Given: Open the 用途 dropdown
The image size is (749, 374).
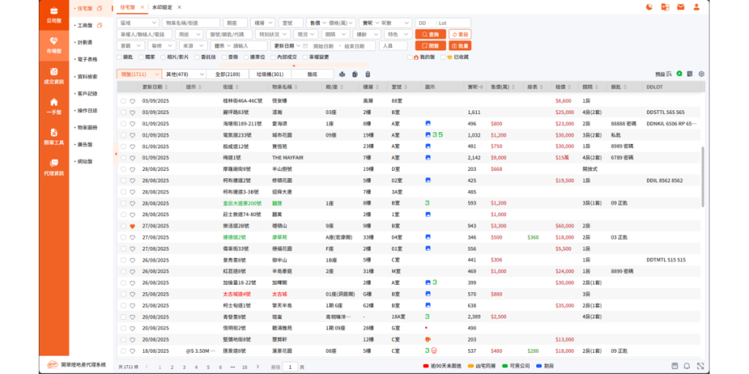Looking at the screenshot, I should 187,34.
